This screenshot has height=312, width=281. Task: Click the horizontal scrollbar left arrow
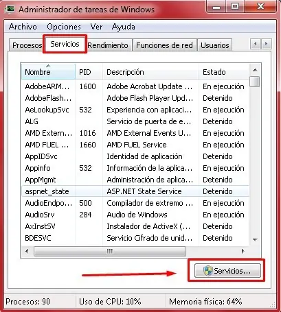[x=27, y=251]
